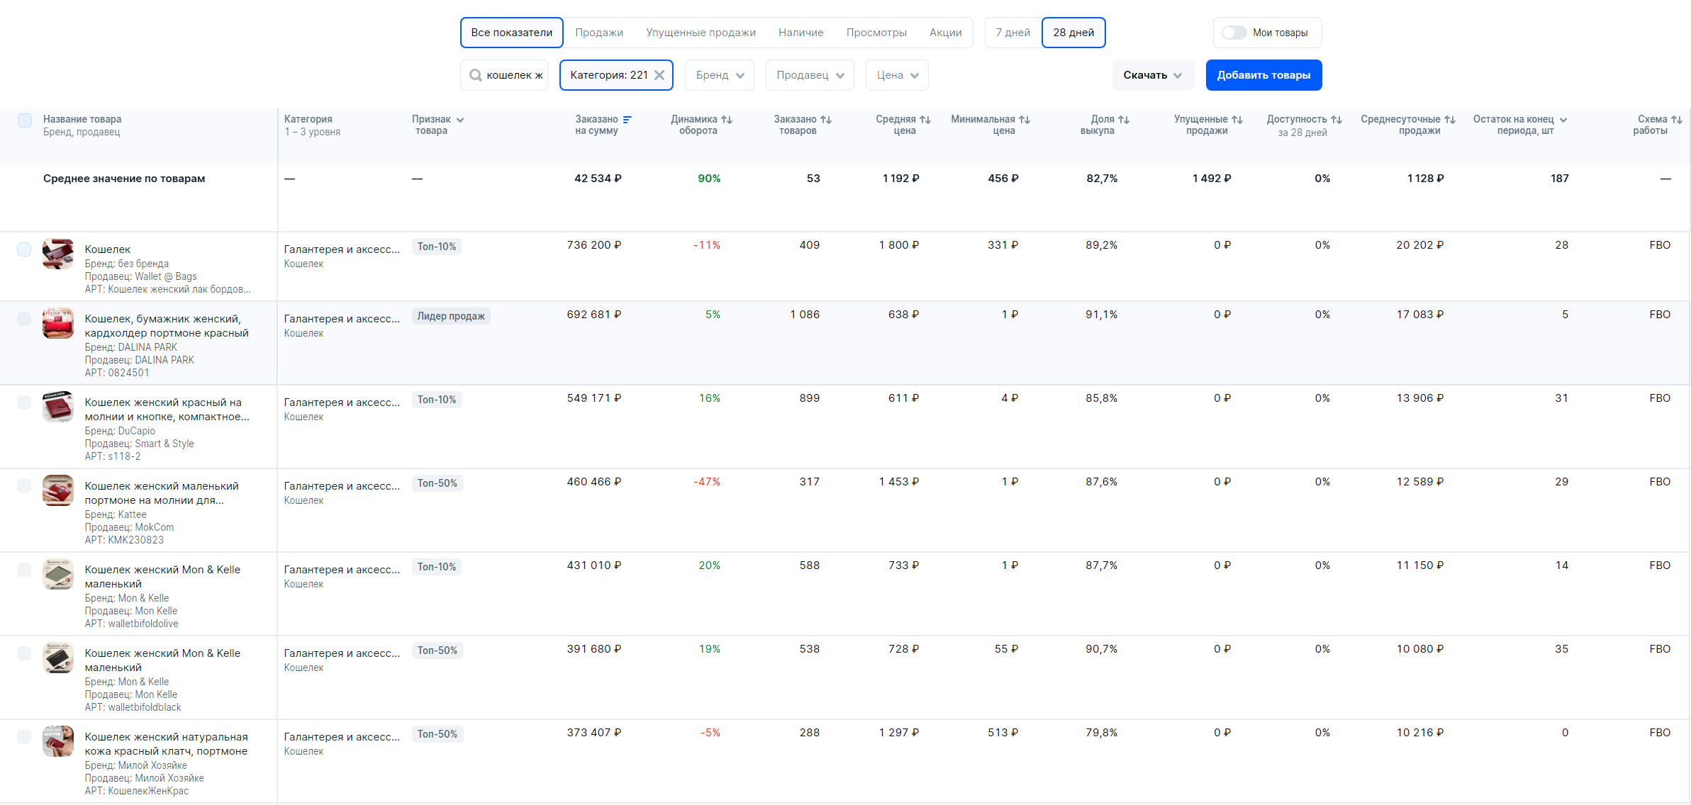Sort by Минимальная цена arrows icon
The height and width of the screenshot is (805, 1691).
1025,120
